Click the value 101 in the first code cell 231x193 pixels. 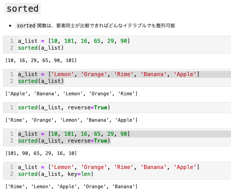(x=69, y=41)
